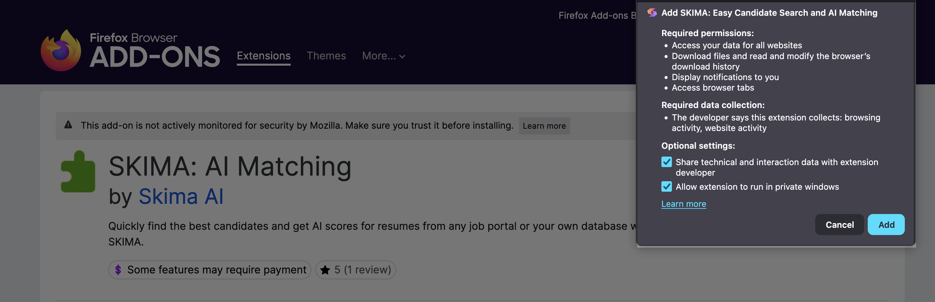Viewport: 935px width, 302px height.
Task: Click the warning triangle icon
Action: [68, 125]
